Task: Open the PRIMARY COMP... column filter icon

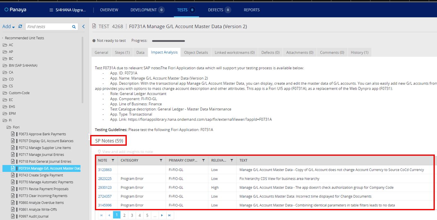Action: pyautogui.click(x=204, y=160)
